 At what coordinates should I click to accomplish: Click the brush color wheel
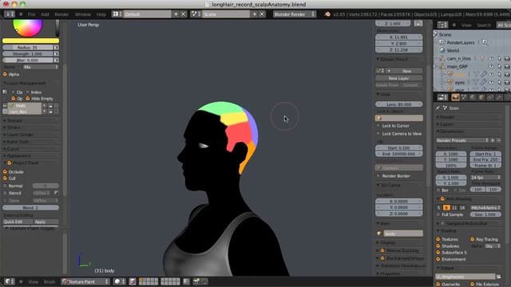[28, 28]
